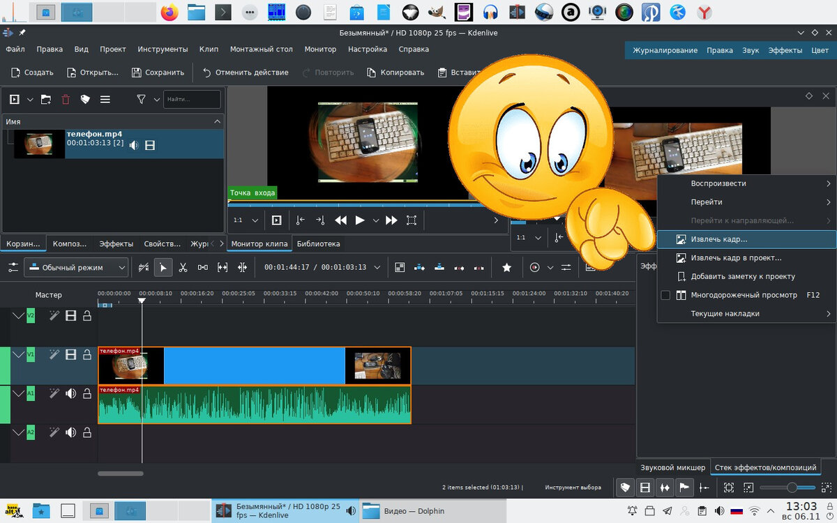Create a new folder in the project bin
Image resolution: width=837 pixels, height=523 pixels.
pos(46,100)
